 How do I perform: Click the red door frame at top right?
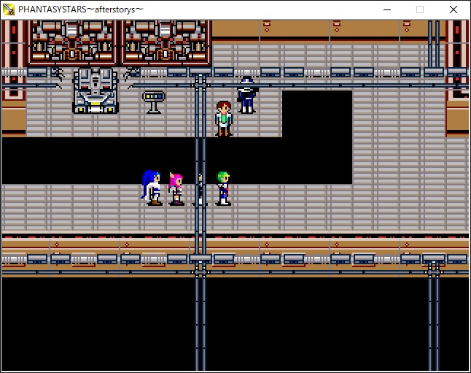click(457, 58)
